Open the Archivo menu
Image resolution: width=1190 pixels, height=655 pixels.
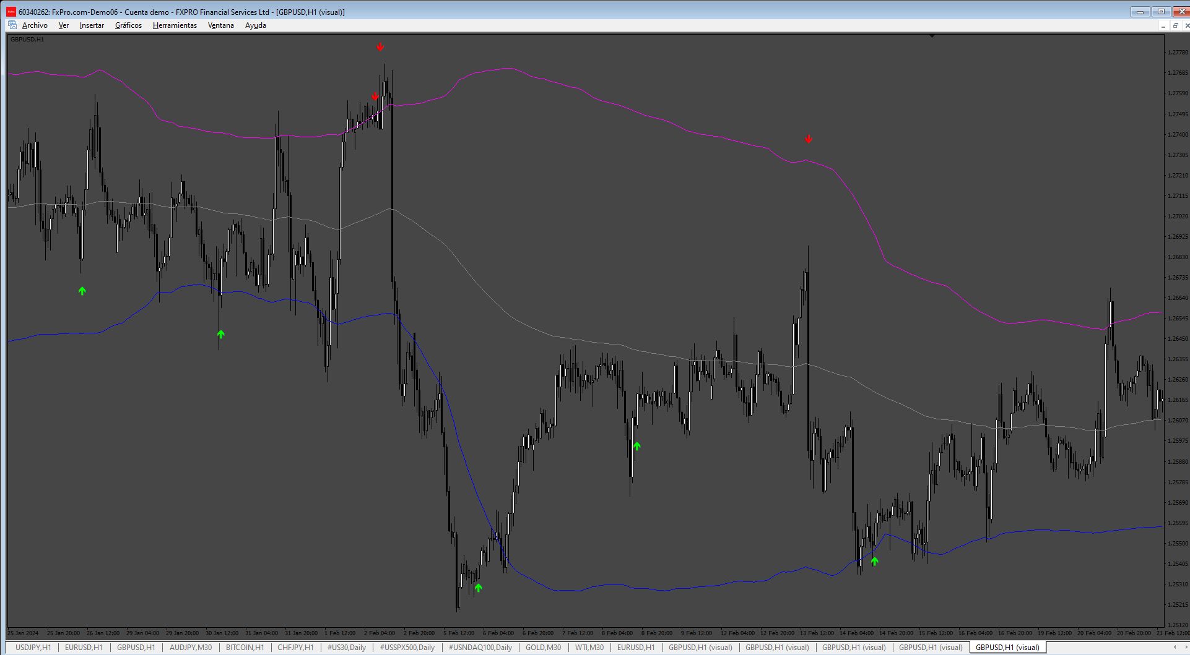pyautogui.click(x=35, y=25)
